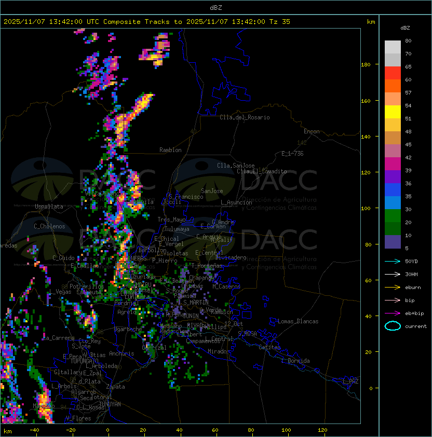The width and height of the screenshot is (432, 437).
Task: Select the bright yellow 51-54 dBZ band
Action: (393, 112)
